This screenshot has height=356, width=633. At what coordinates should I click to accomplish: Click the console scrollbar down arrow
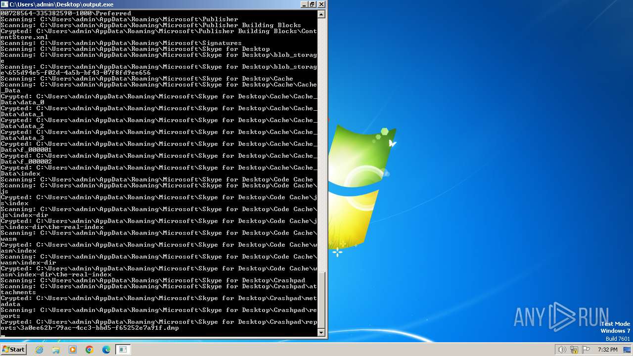[321, 333]
